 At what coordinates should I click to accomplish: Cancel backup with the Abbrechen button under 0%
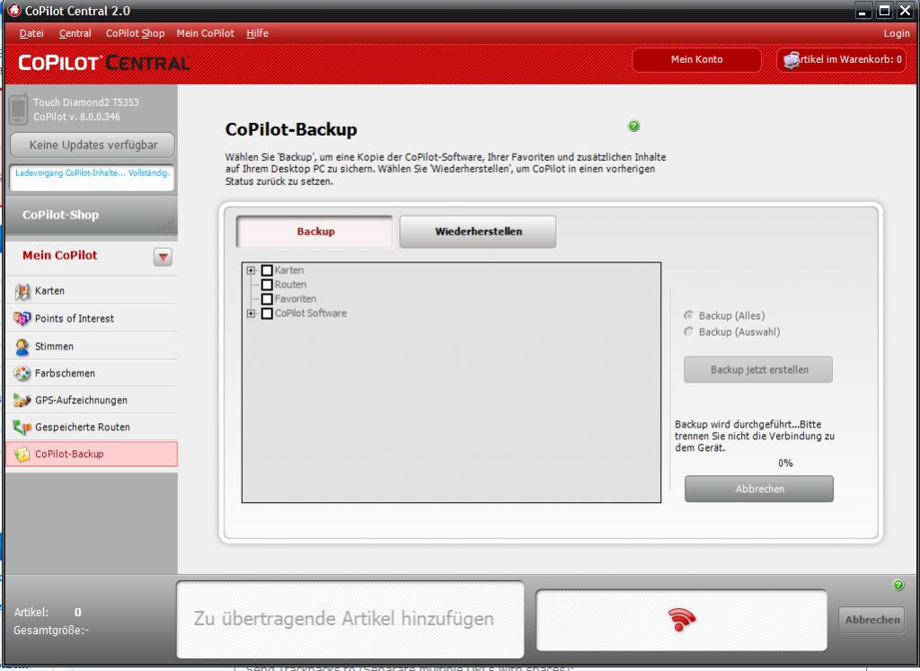[759, 489]
